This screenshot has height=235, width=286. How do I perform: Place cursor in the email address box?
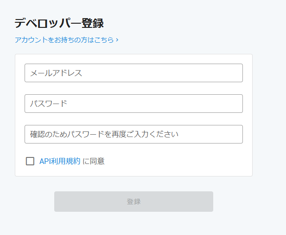point(133,73)
